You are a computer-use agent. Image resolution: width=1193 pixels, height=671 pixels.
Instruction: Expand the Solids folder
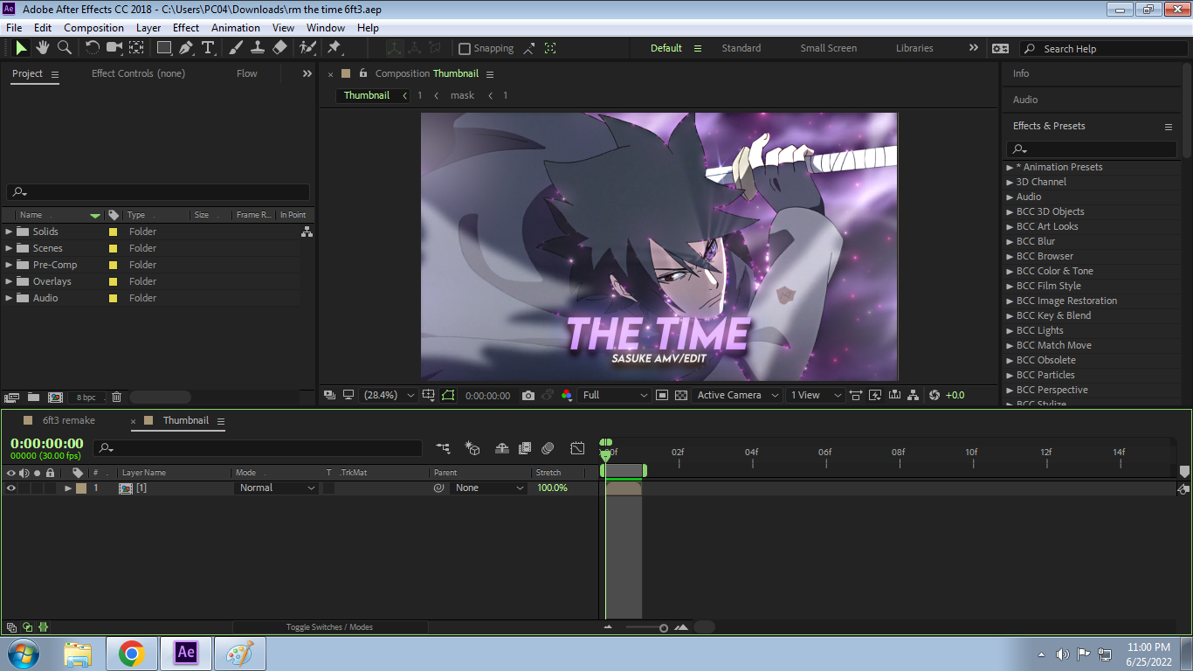click(9, 232)
